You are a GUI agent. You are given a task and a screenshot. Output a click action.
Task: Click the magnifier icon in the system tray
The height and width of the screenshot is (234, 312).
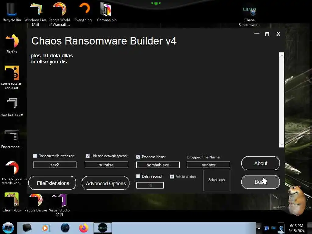281,228
